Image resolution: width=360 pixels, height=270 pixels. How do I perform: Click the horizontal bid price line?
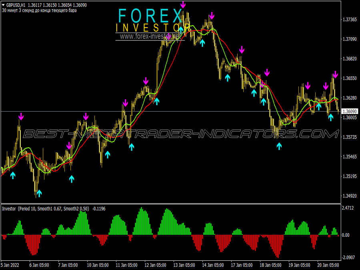point(171,111)
